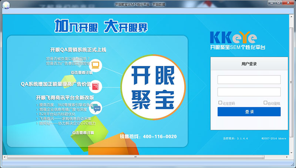Click the 开眼飞得商讯平台全新改版 heading
296x168 pixels.
click(65, 98)
